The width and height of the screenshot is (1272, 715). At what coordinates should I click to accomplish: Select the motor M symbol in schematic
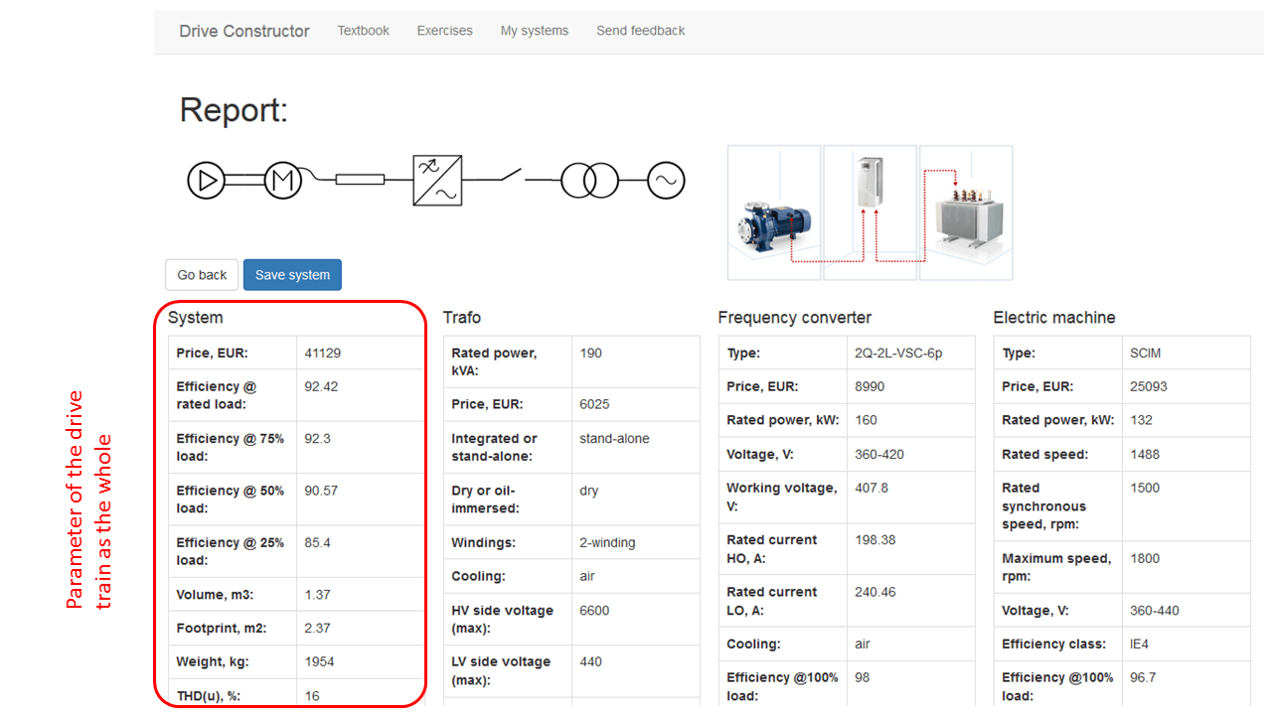(x=282, y=181)
